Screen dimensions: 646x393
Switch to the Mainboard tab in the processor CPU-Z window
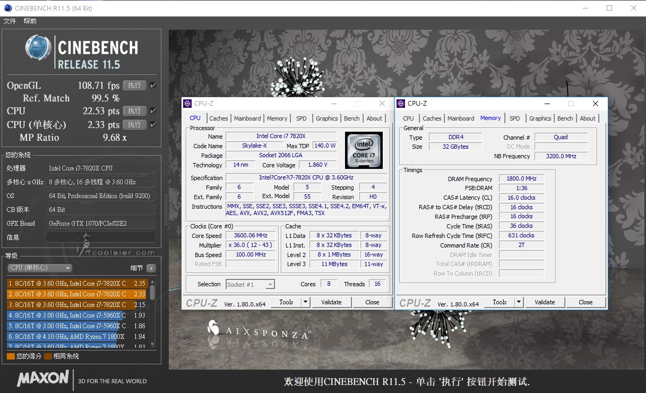pos(247,118)
